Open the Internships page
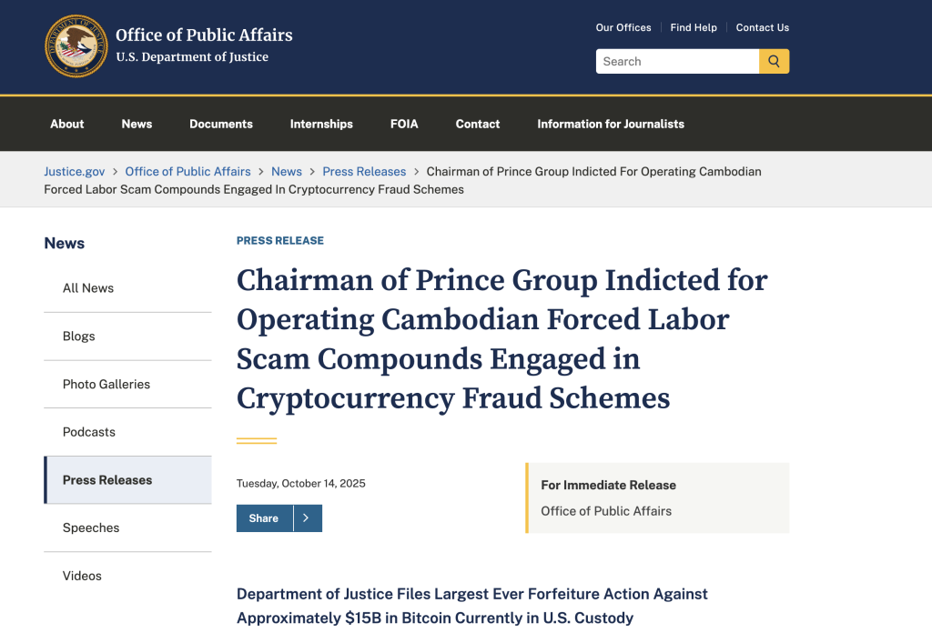 (x=321, y=124)
